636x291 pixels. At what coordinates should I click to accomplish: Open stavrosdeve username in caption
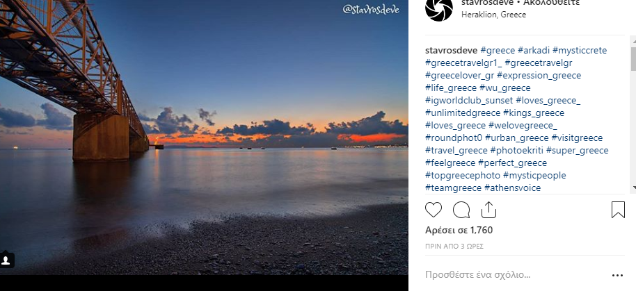pos(451,51)
